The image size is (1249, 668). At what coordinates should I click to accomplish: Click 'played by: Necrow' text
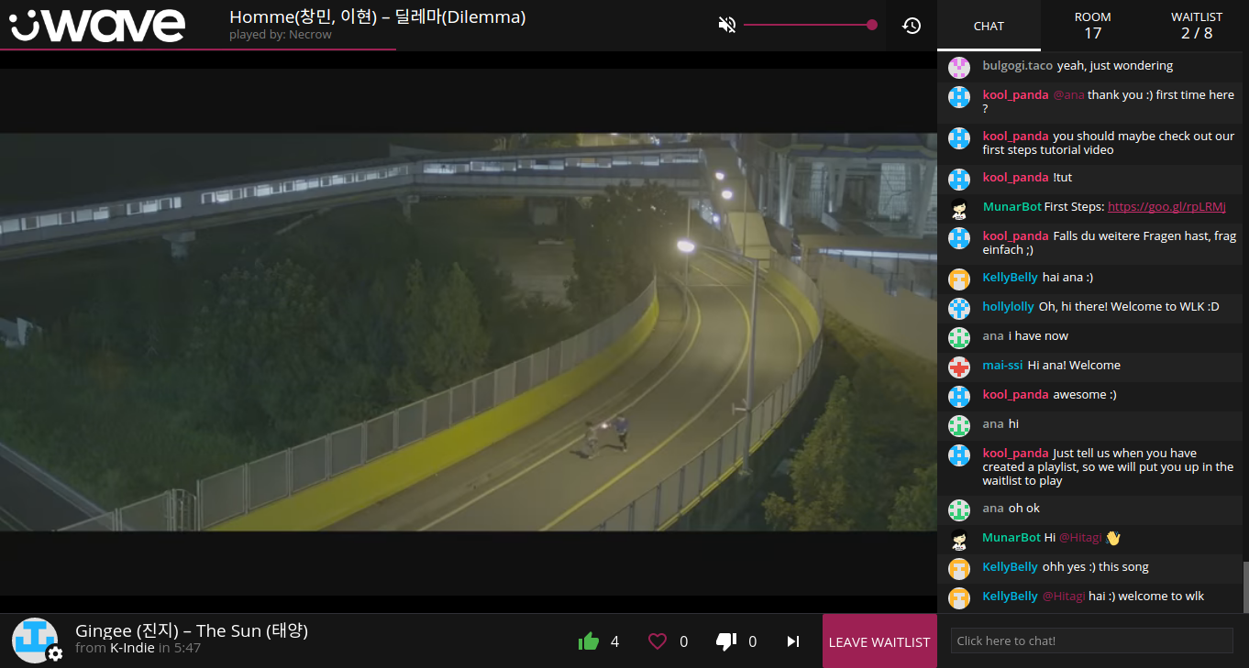point(281,35)
